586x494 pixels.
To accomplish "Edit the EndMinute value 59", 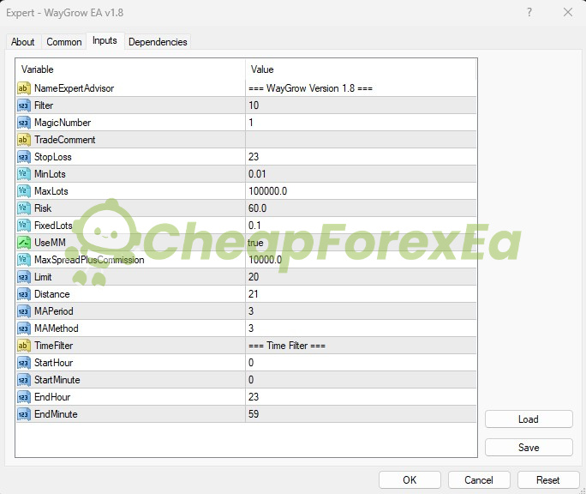I will point(361,414).
